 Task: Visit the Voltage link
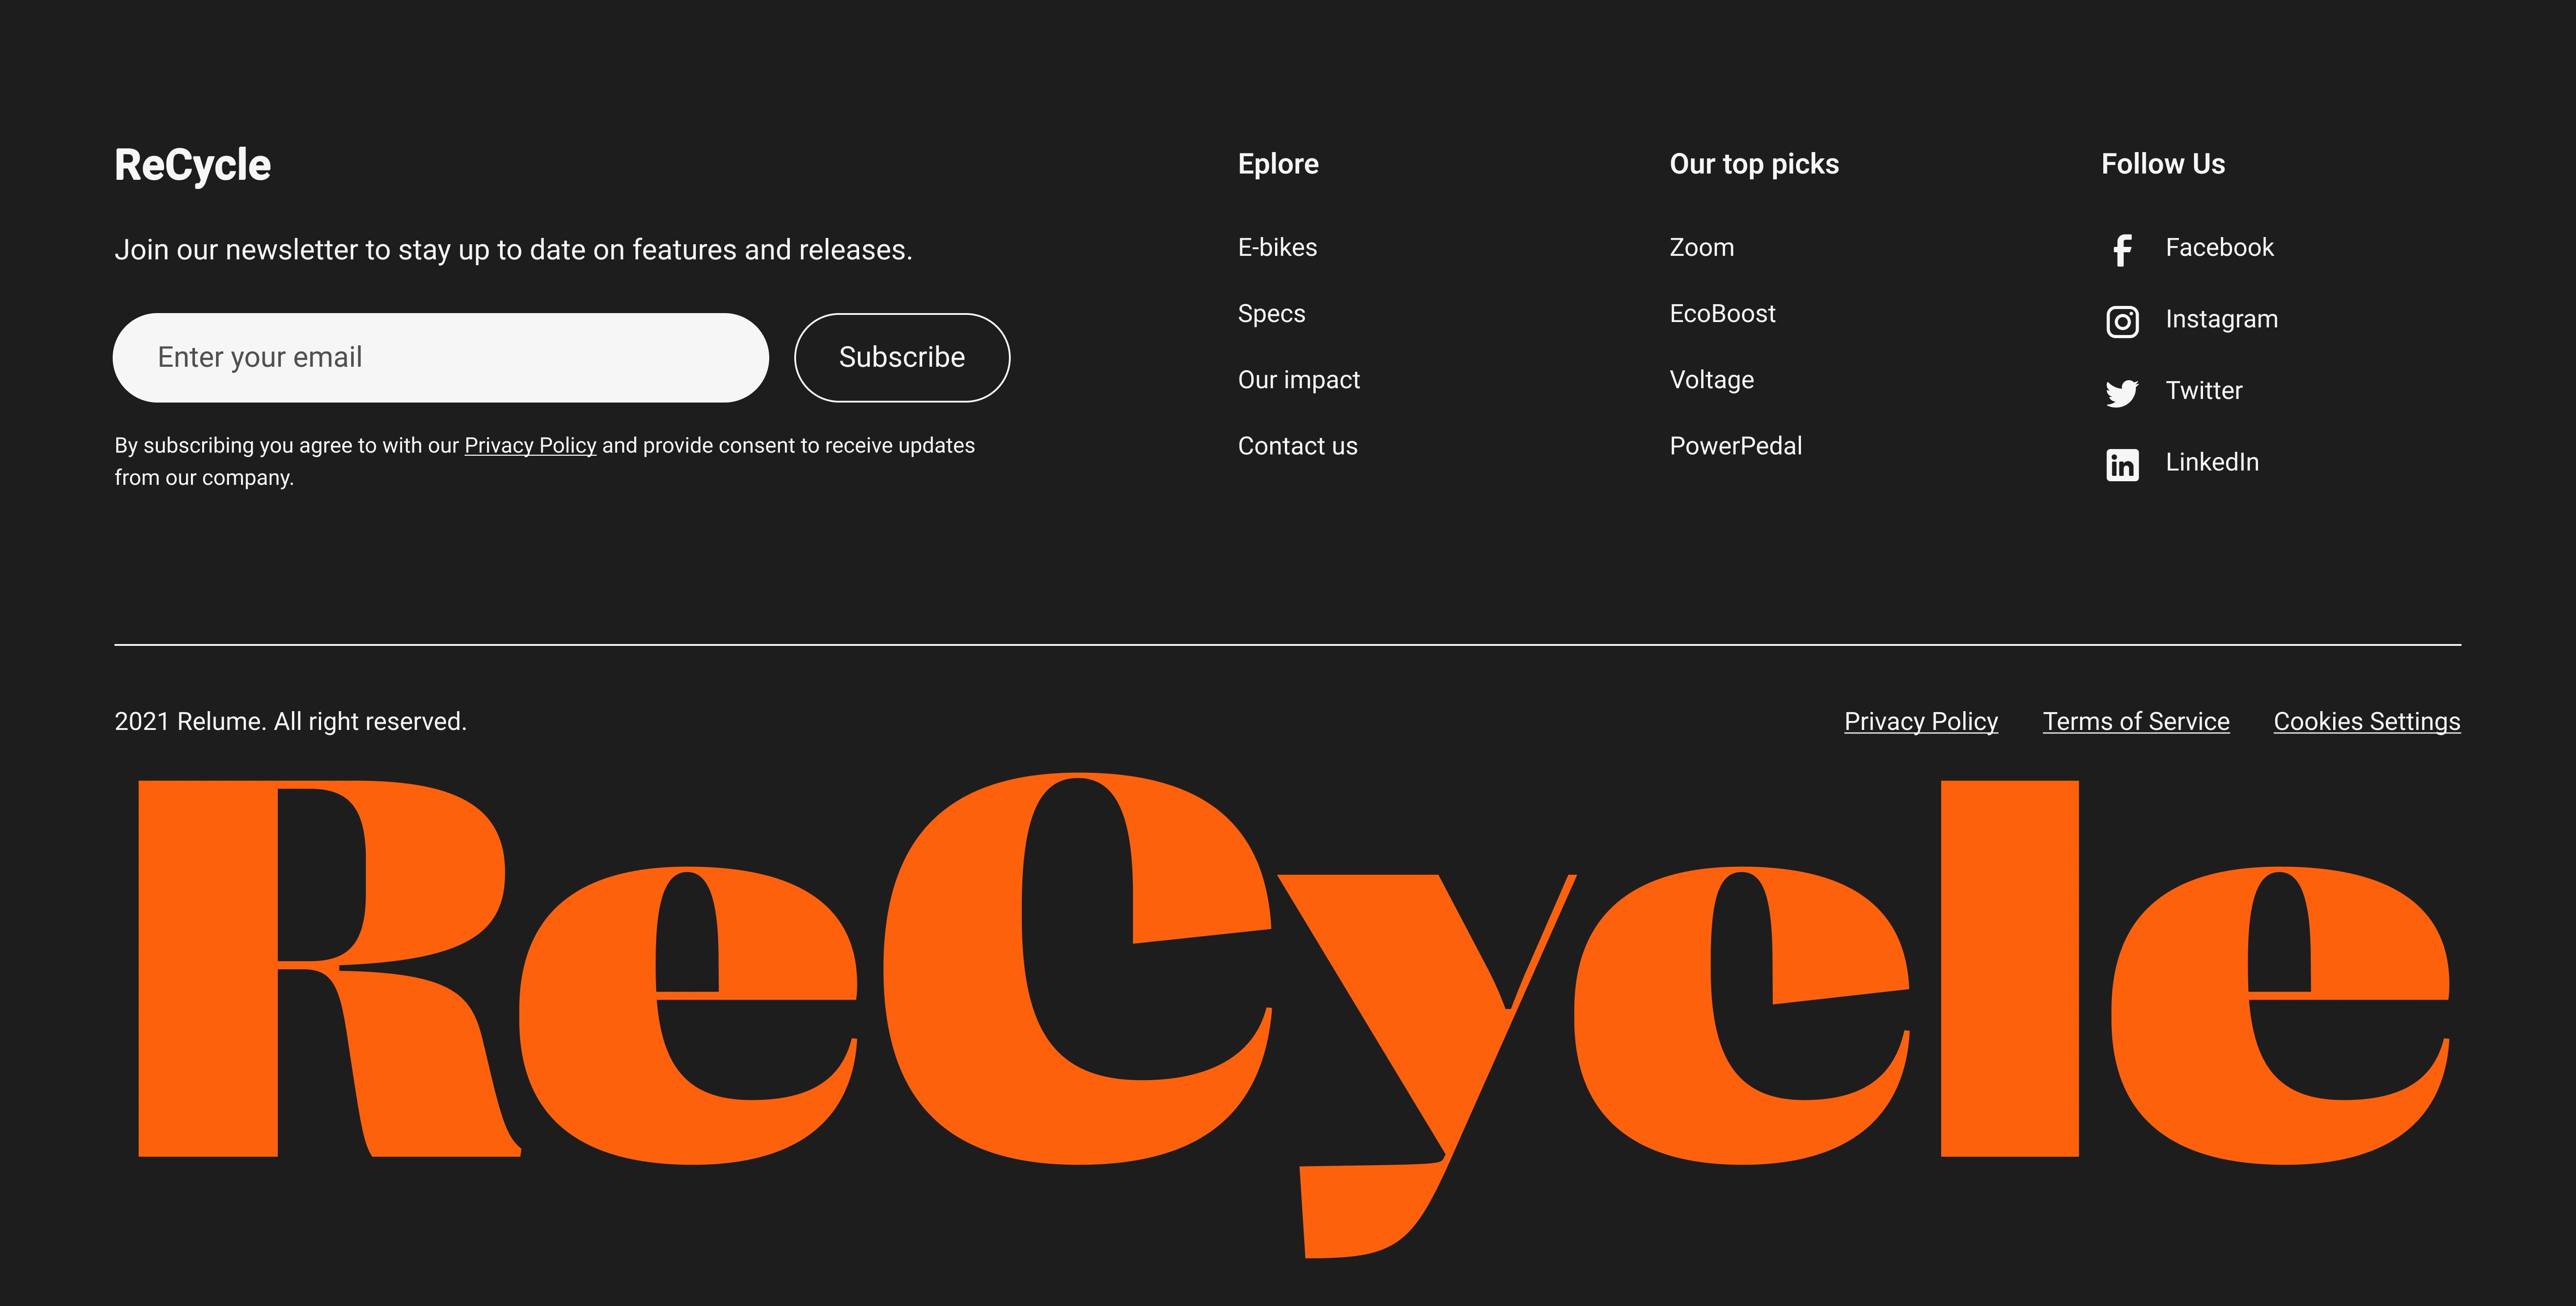(1711, 380)
